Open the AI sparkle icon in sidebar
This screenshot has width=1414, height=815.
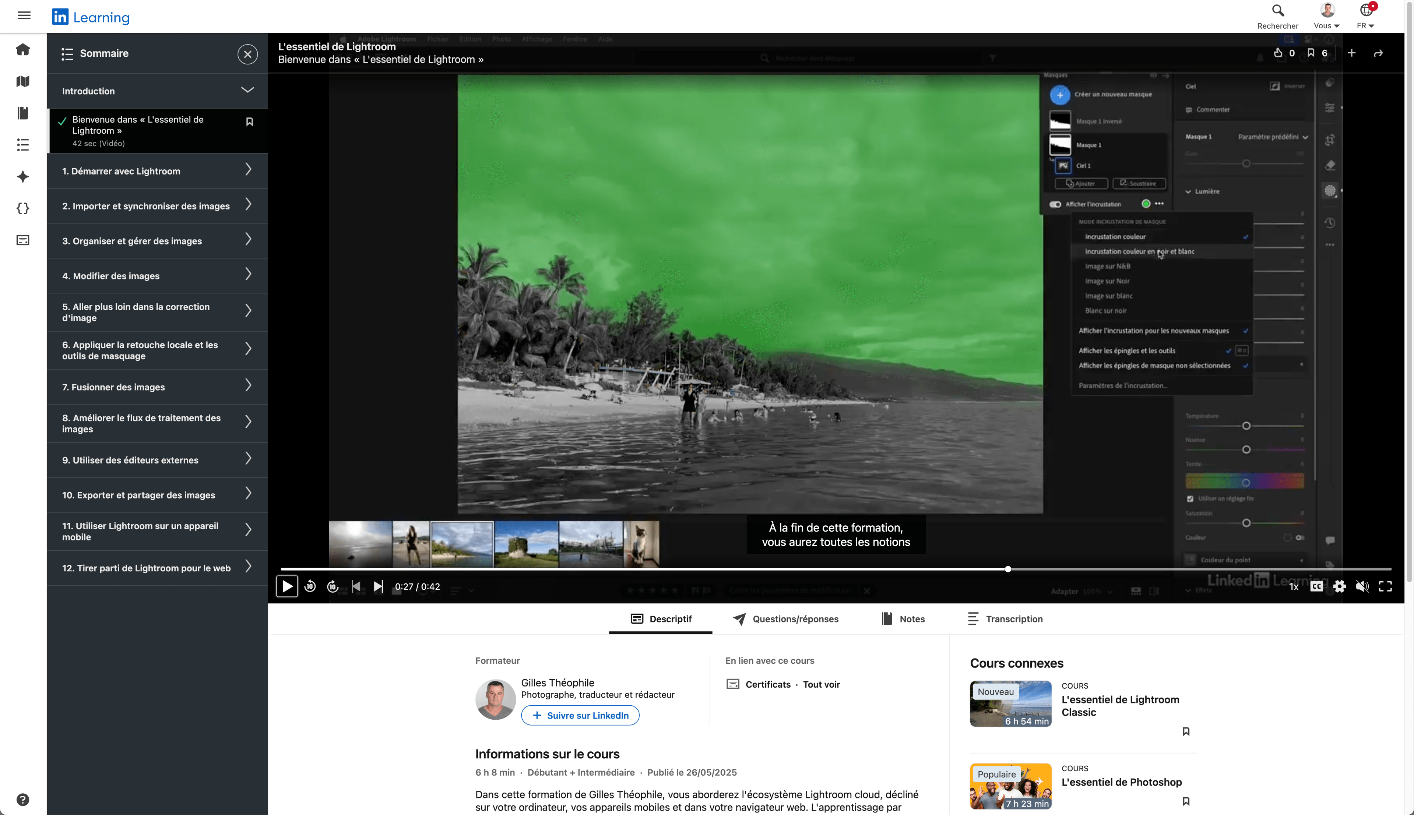tap(23, 177)
